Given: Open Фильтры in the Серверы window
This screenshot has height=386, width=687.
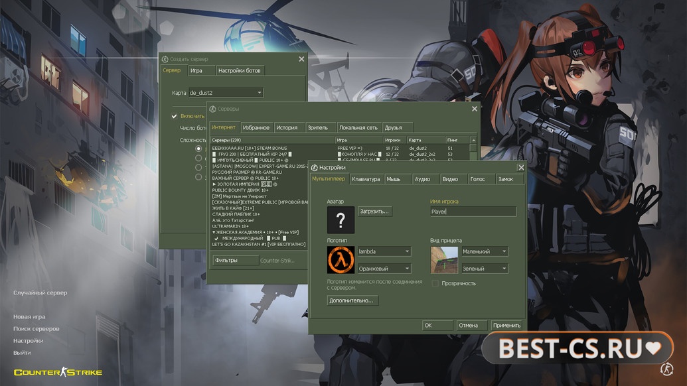Looking at the screenshot, I should 236,261.
